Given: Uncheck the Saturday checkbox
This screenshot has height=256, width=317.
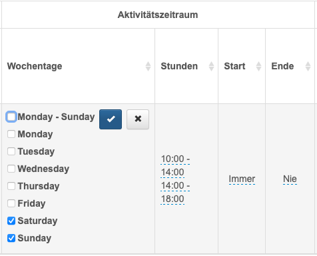Looking at the screenshot, I should [11, 221].
